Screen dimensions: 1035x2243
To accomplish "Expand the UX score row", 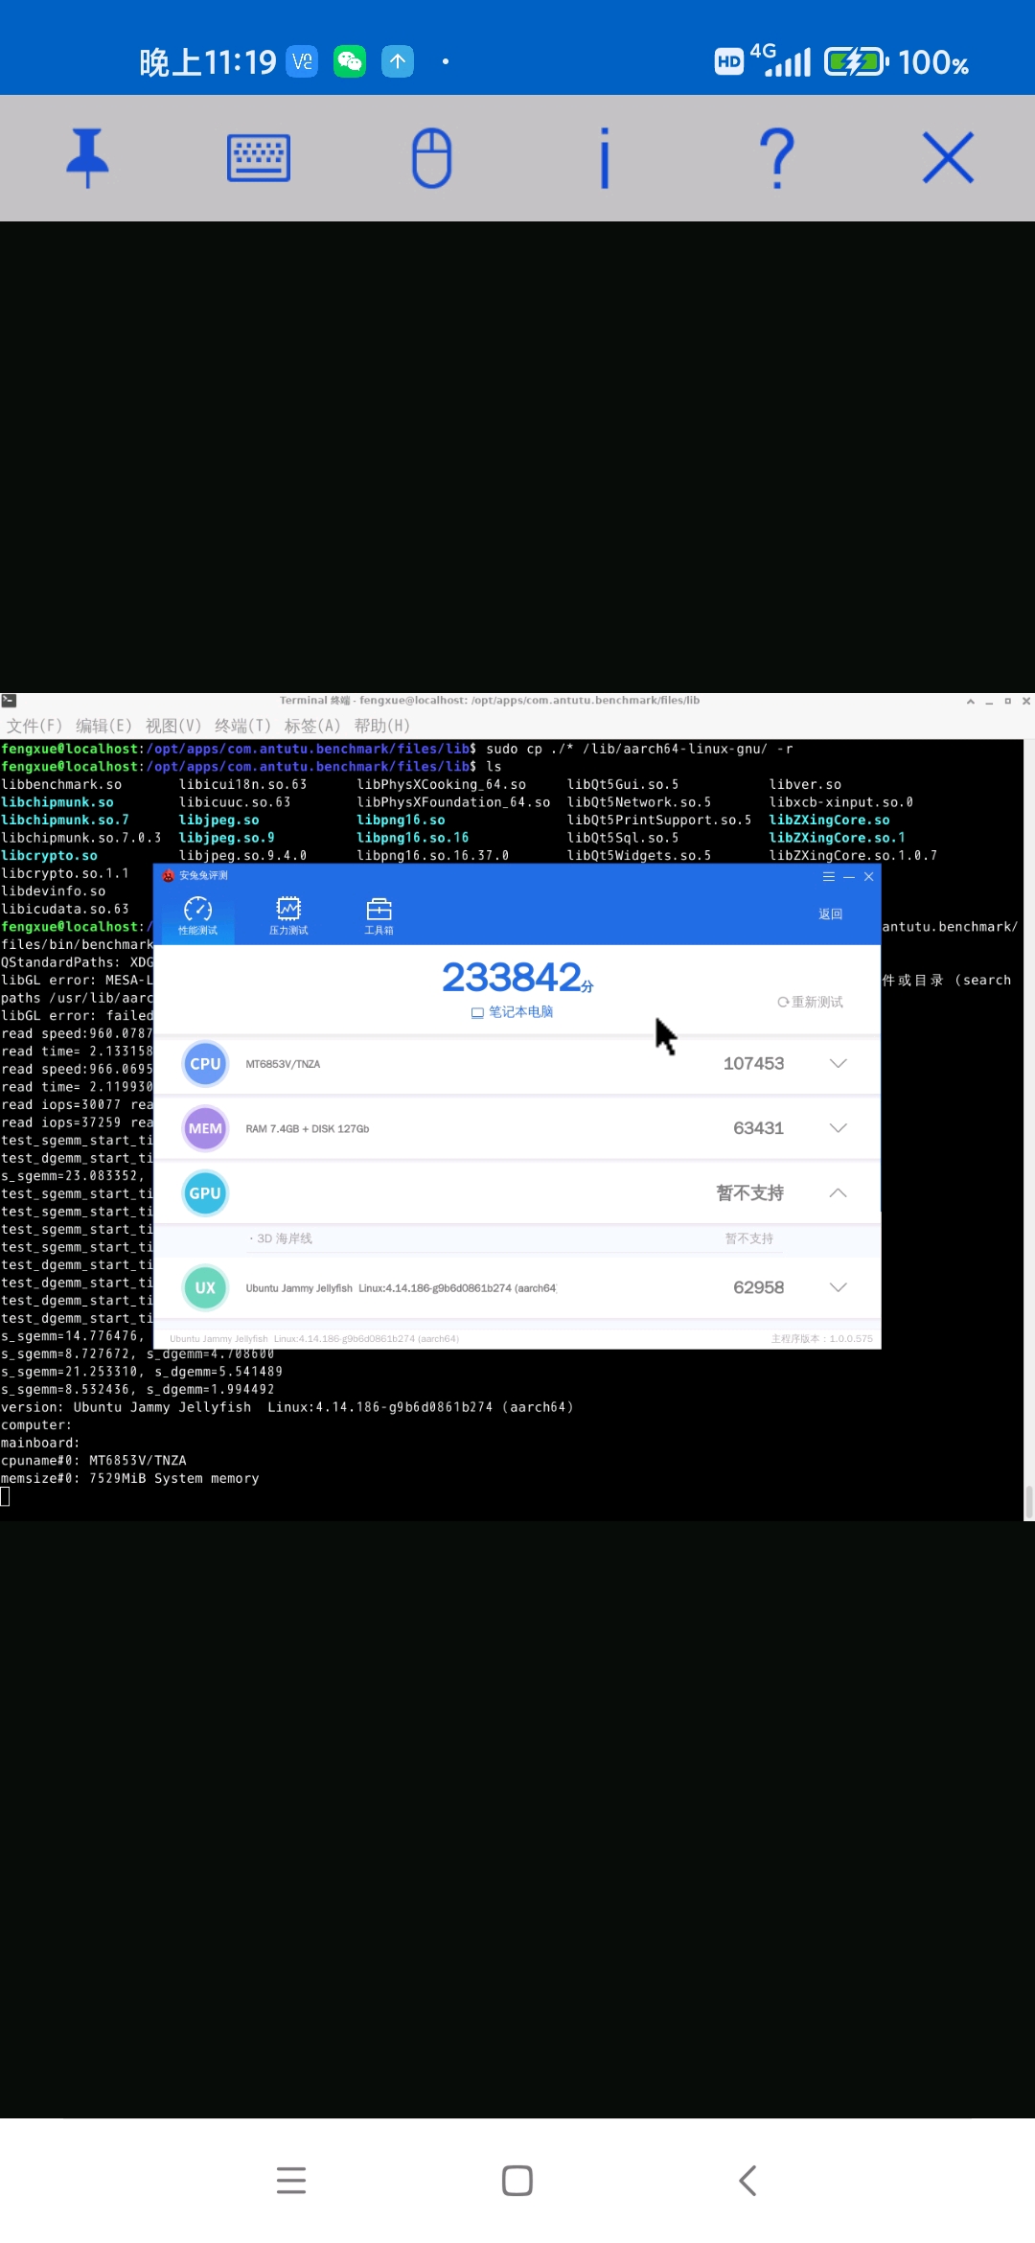I will click(x=838, y=1287).
